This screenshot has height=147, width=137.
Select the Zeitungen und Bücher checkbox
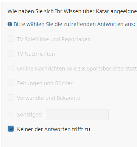(11, 83)
